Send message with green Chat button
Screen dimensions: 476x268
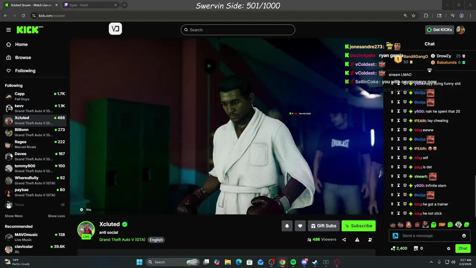(x=463, y=248)
